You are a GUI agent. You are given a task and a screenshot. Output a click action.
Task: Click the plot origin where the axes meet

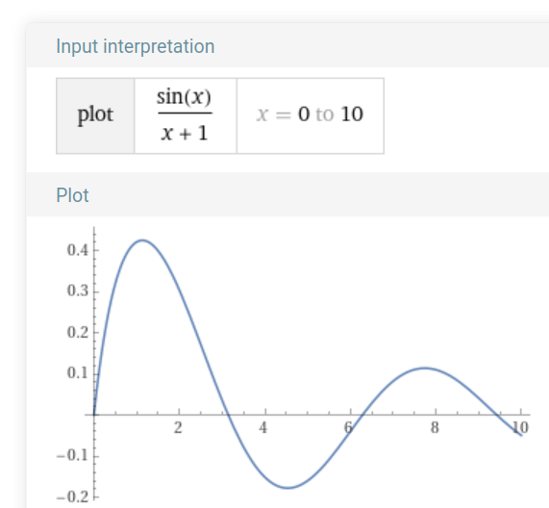[x=94, y=415]
